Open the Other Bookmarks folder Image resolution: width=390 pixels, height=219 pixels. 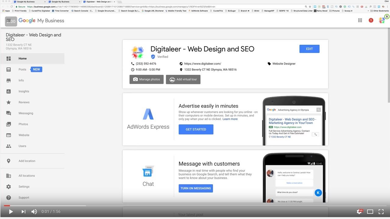pos(379,11)
